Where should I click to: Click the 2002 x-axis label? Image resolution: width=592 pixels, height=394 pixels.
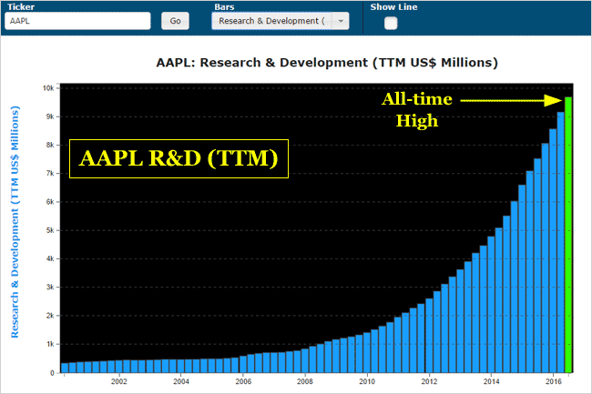pos(119,381)
